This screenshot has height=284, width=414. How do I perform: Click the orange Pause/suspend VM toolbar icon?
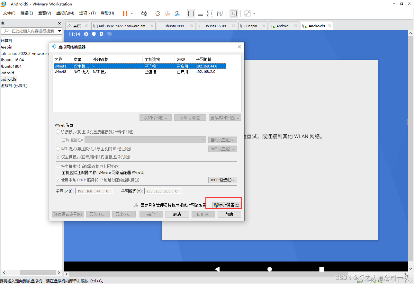click(125, 13)
